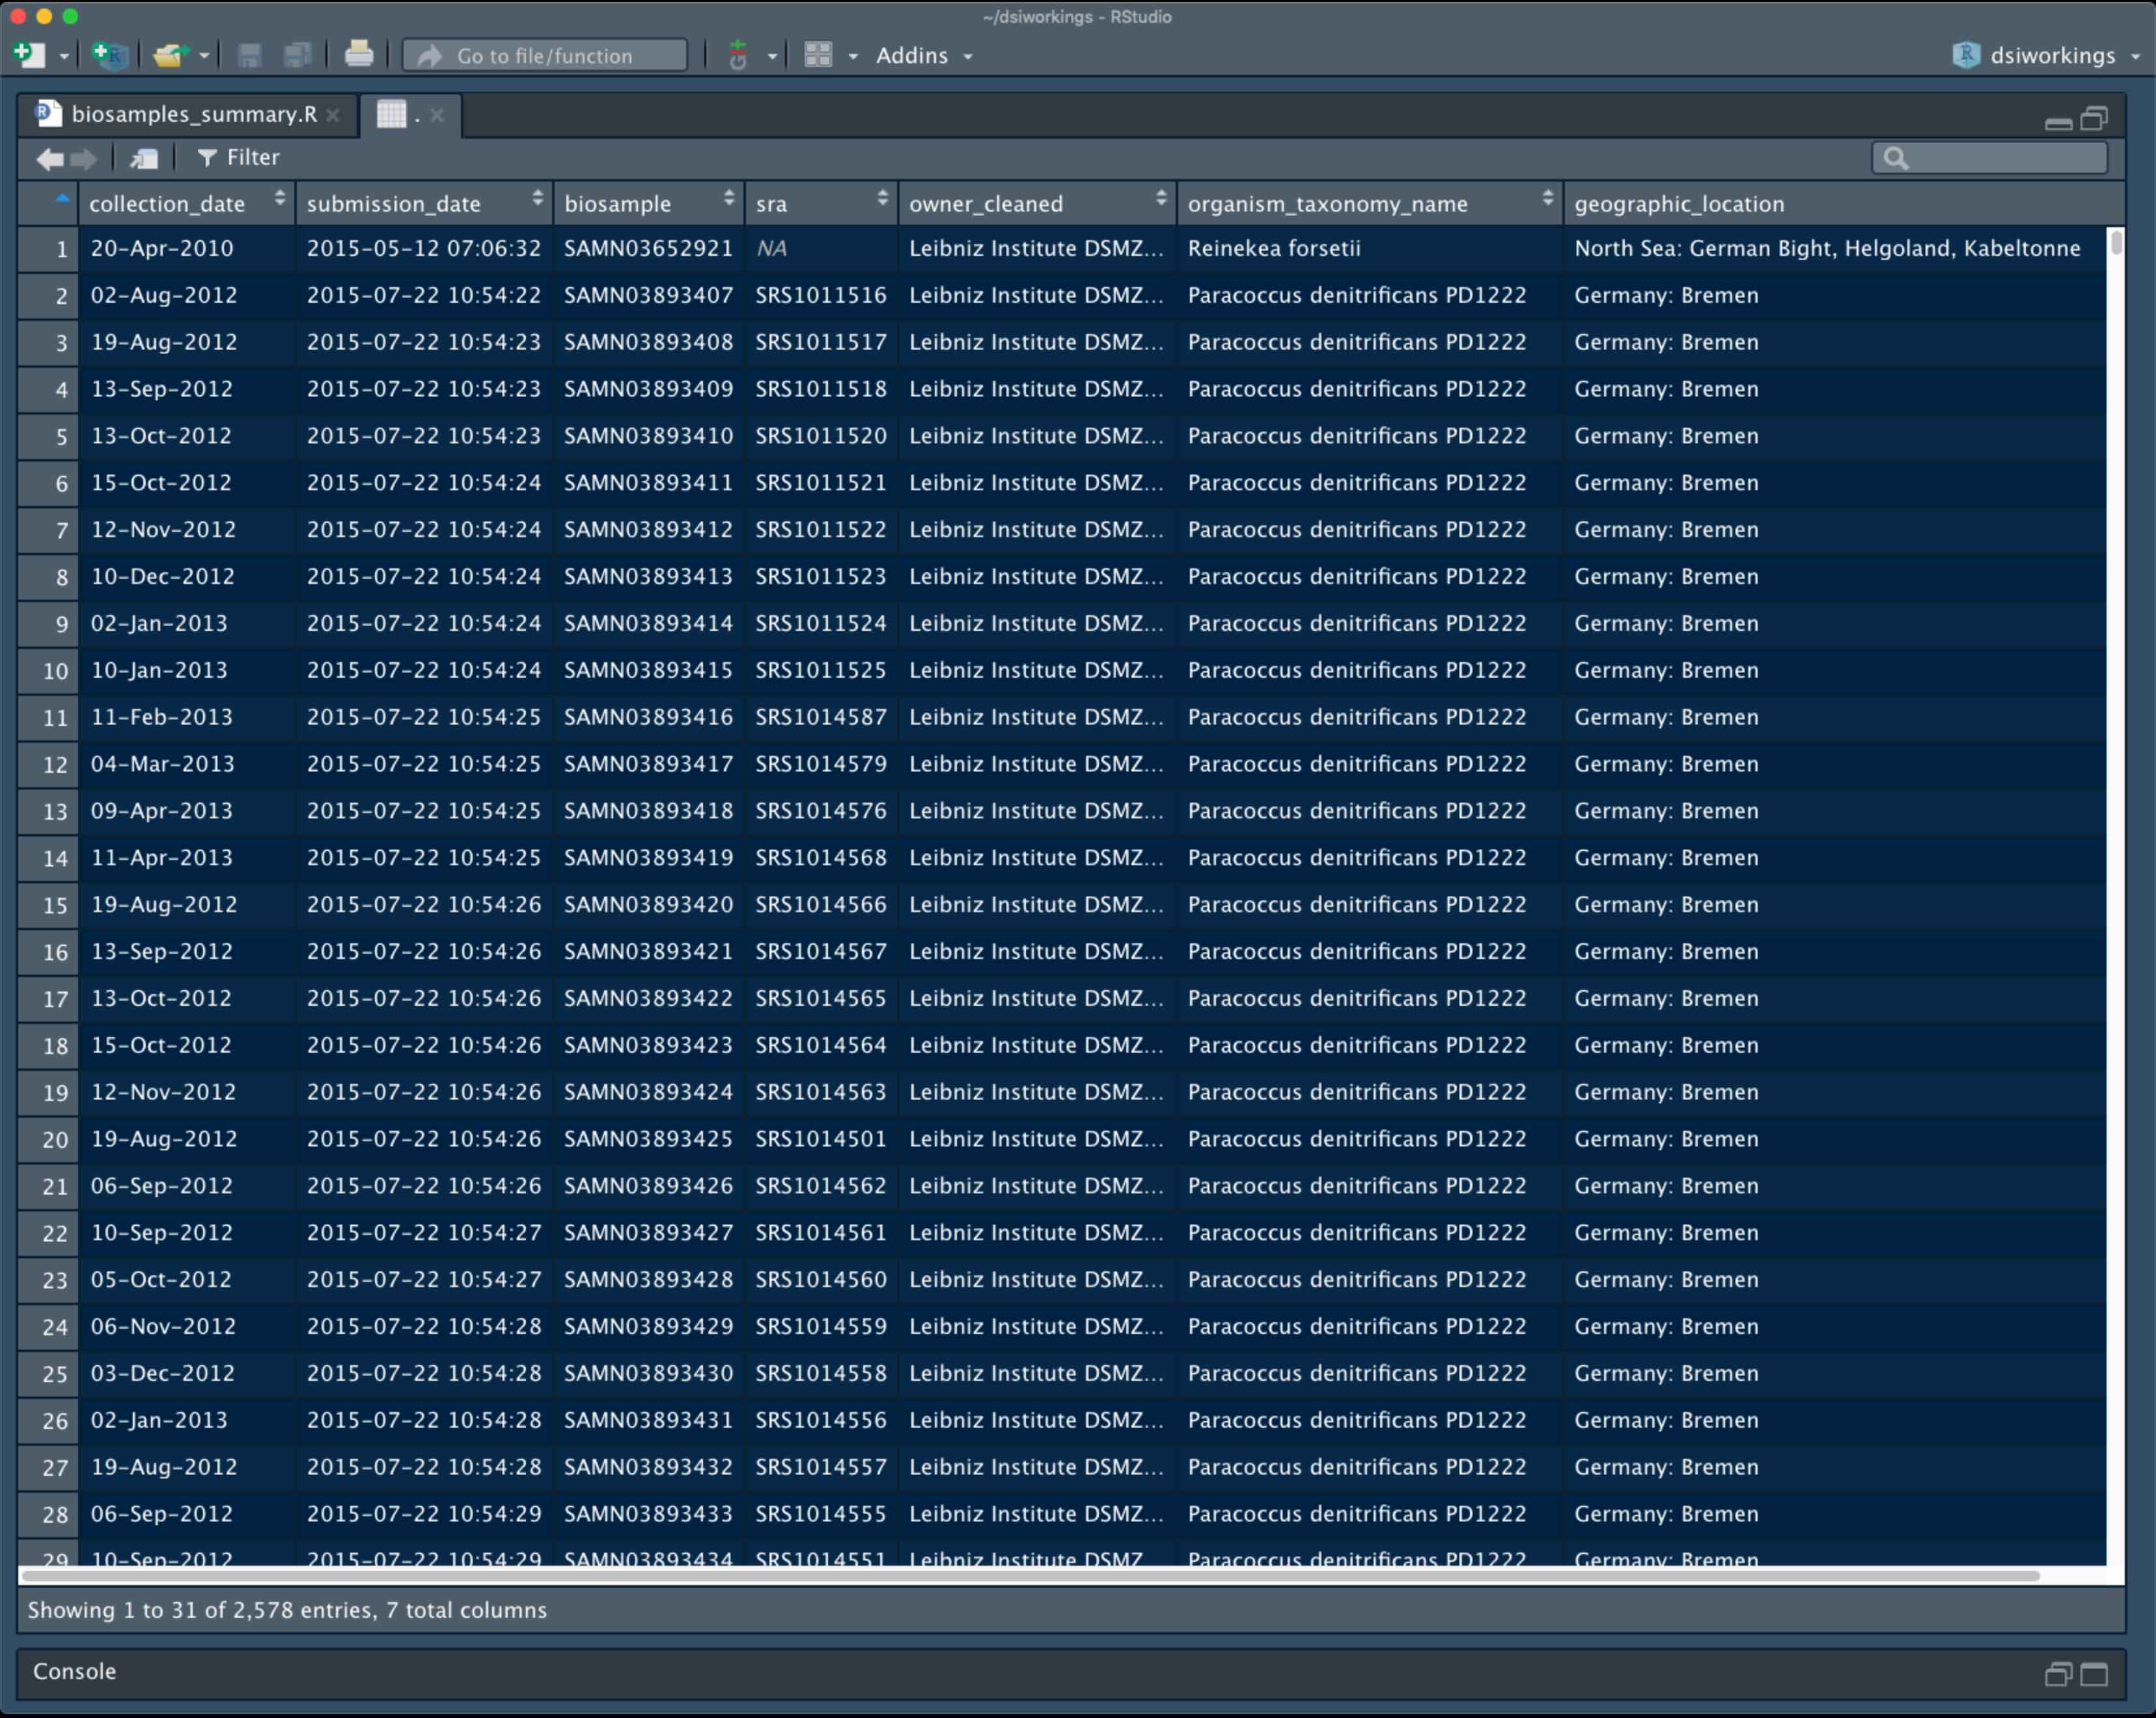Click sra cell SRS1011521
The image size is (2156, 1718).
pos(821,483)
